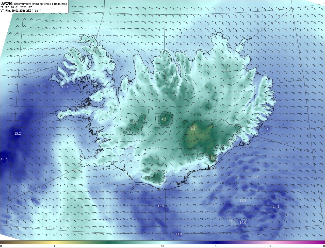Select the 5 tick label on the color scale
This screenshot has height=248, width=325.
click(x=108, y=246)
